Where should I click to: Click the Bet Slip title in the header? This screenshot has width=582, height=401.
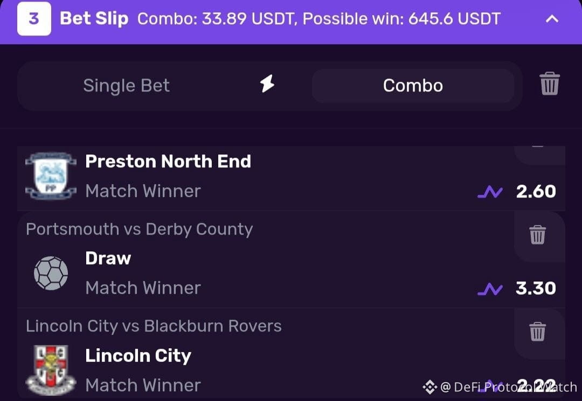(94, 18)
